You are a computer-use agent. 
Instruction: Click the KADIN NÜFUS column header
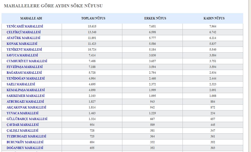click(214, 18)
